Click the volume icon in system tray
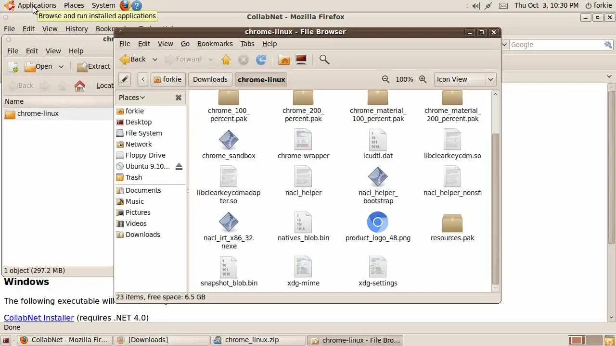This screenshot has width=616, height=346. pos(476,6)
